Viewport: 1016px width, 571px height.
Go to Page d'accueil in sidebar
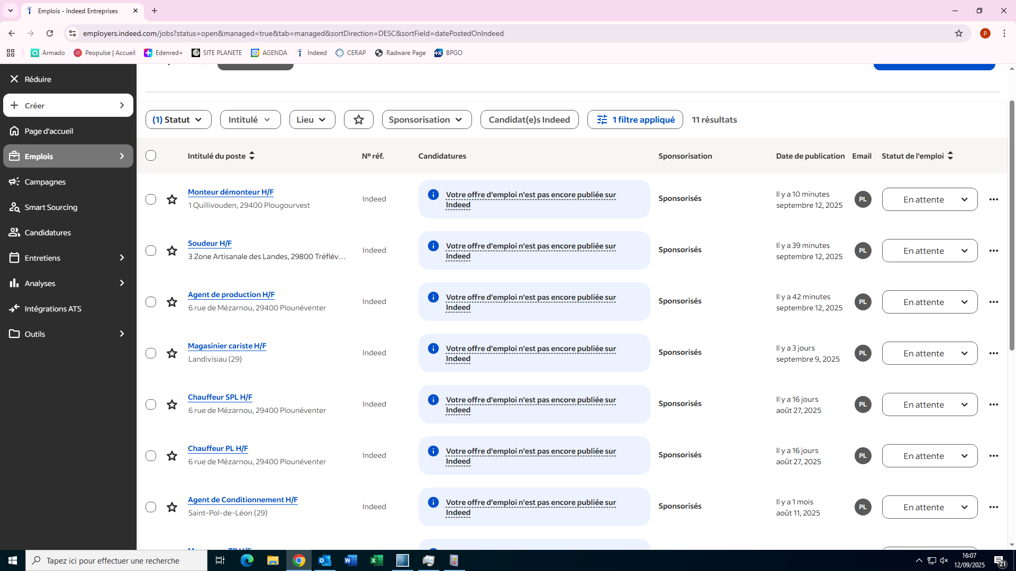click(68, 131)
